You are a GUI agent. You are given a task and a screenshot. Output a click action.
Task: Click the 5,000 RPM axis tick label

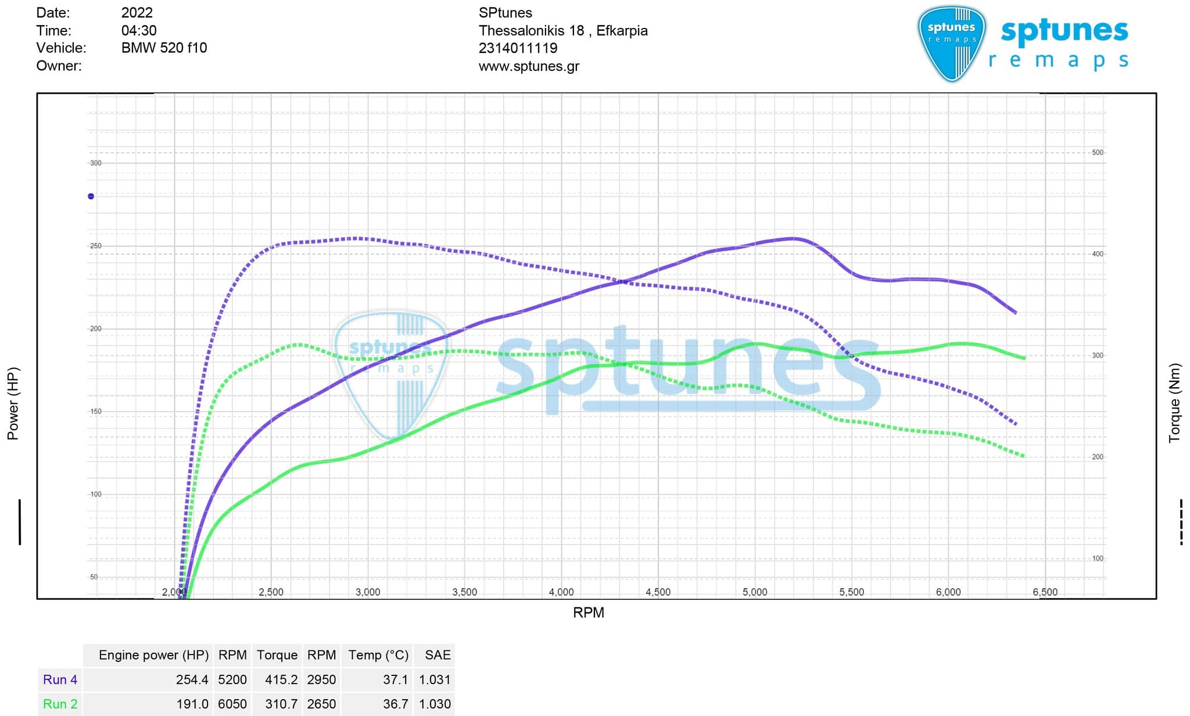(754, 592)
